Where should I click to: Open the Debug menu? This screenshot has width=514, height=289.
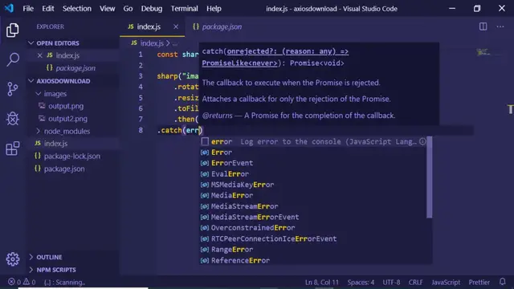pyautogui.click(x=152, y=9)
